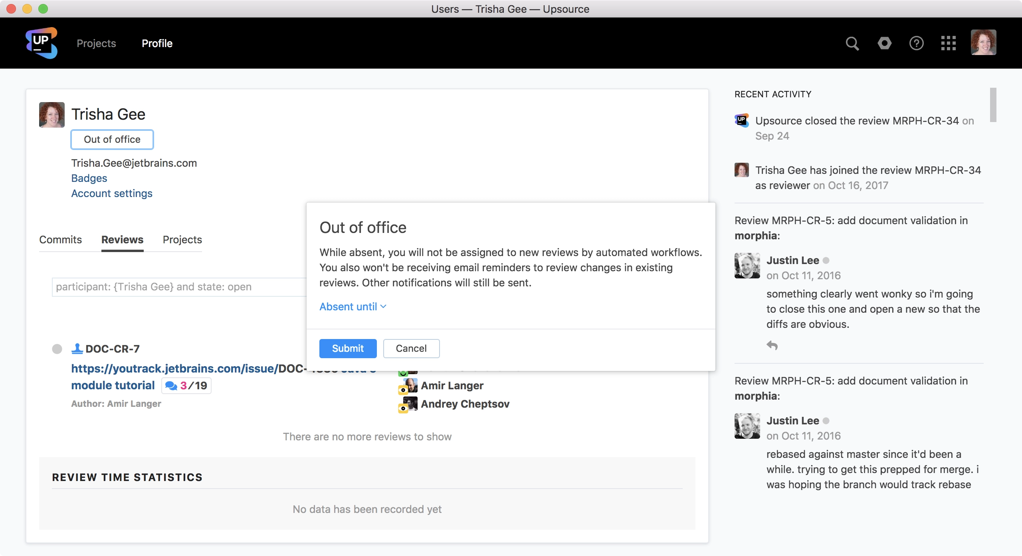Open the Account settings link
This screenshot has height=556, width=1022.
112,193
